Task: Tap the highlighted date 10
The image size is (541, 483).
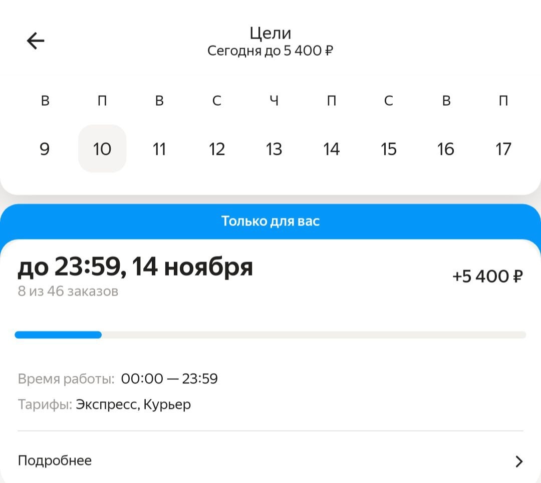Action: pyautogui.click(x=102, y=148)
